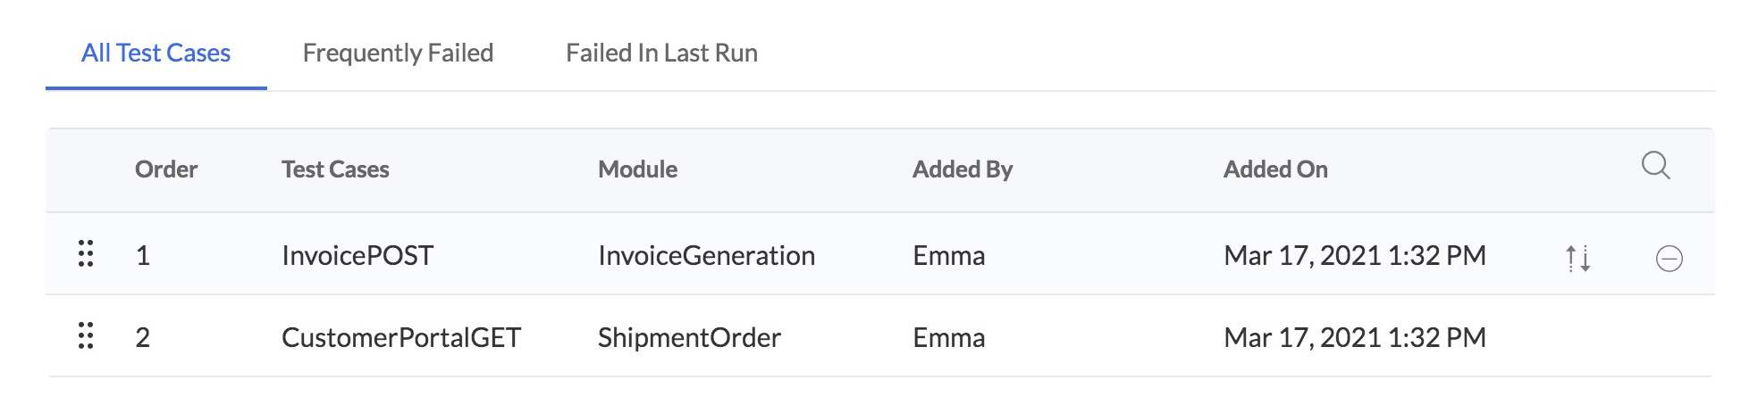Select the CustomerPortalGET row date cell
Viewport: 1741px width, 413px height.
pyautogui.click(x=1354, y=338)
